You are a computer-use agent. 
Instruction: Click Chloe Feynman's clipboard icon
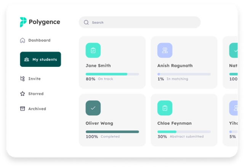coord(165,108)
